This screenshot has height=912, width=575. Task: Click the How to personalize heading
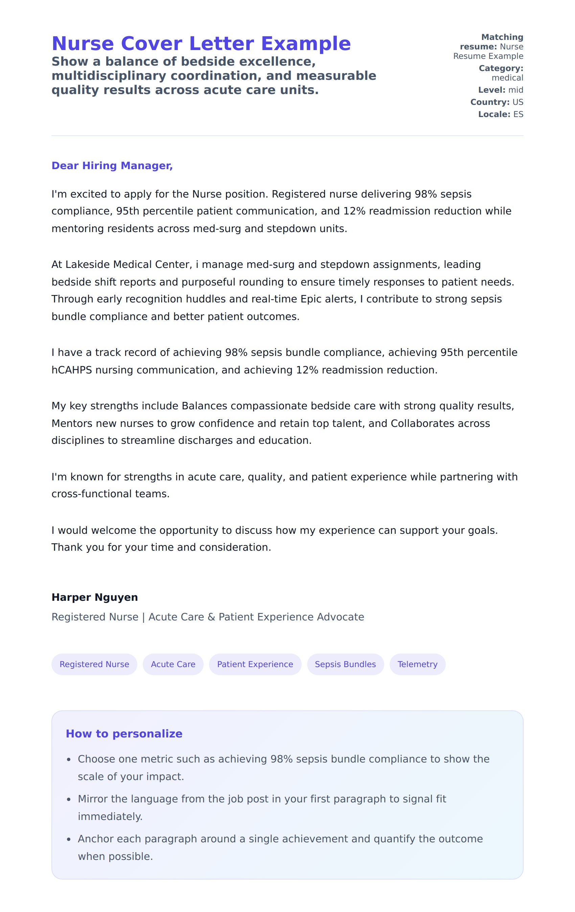click(x=124, y=734)
